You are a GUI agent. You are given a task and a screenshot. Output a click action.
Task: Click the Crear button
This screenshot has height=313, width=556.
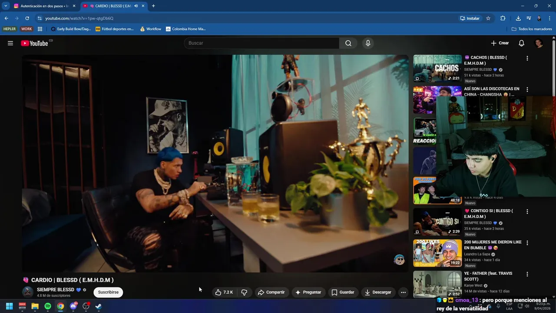coord(500,43)
